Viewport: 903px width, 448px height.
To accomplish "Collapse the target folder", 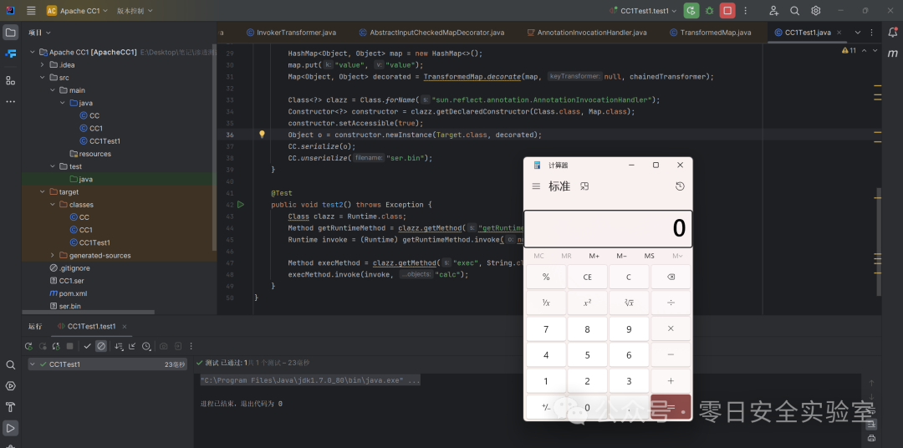I will 42,191.
